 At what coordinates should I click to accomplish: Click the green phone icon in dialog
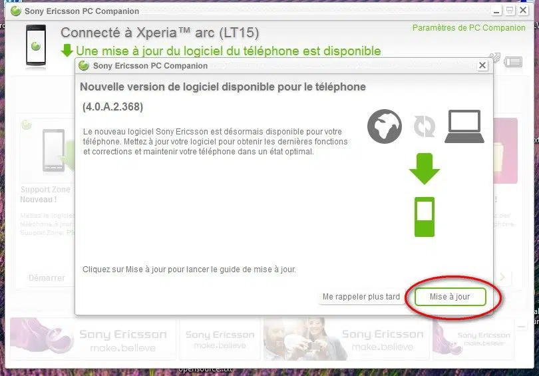tap(425, 217)
